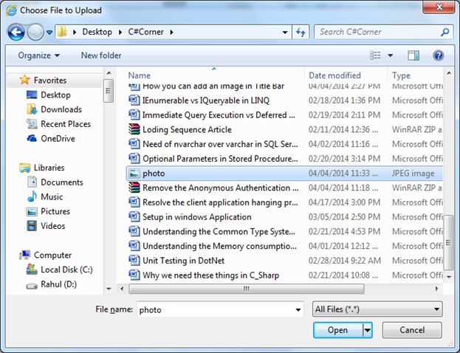Click Desktop in the address breadcrumb
Viewport: 460px width, 353px height.
(97, 32)
